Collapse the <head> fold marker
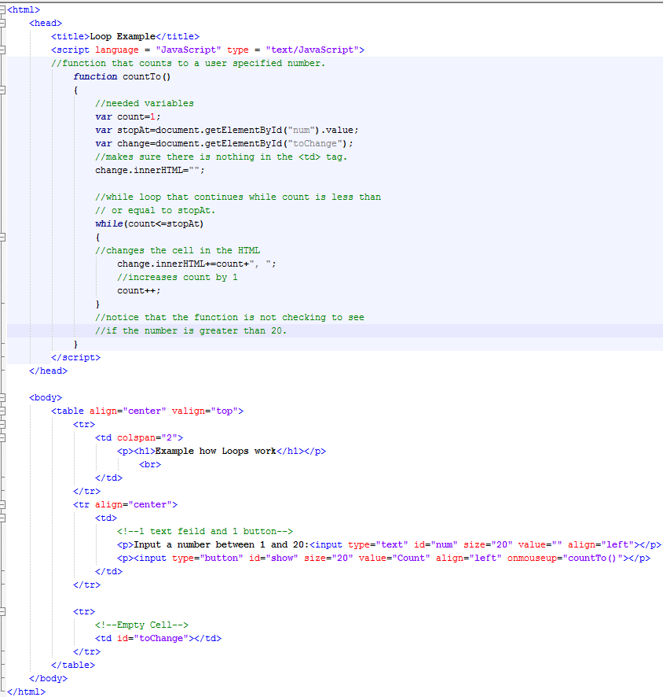The image size is (663, 697). coord(2,23)
